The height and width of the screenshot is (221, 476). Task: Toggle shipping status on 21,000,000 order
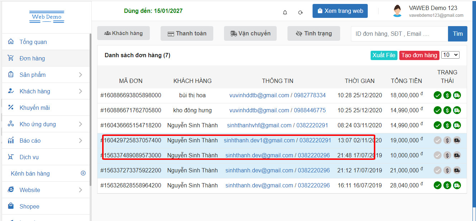coord(457,170)
